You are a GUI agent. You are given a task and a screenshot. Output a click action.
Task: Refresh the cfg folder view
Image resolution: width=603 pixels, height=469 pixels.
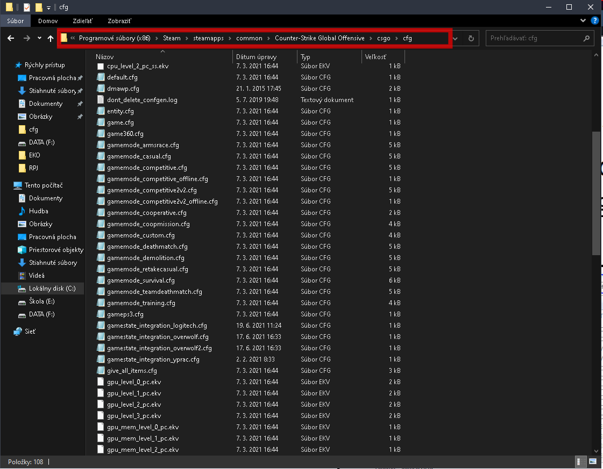(471, 38)
